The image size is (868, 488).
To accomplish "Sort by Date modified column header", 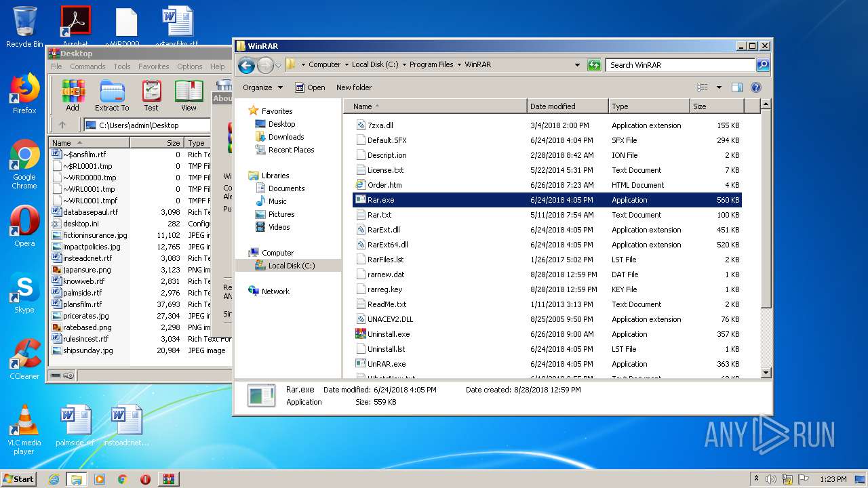I will click(x=568, y=106).
